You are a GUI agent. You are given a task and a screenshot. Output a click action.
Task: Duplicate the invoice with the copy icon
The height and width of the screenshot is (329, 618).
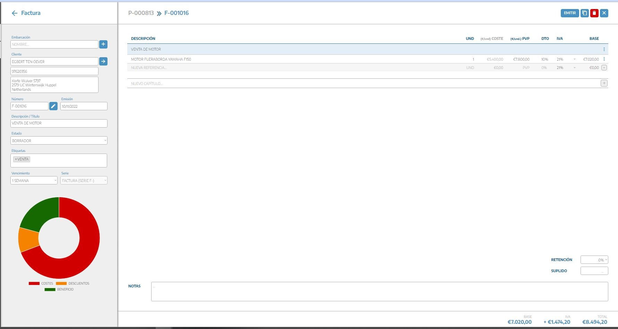point(585,13)
